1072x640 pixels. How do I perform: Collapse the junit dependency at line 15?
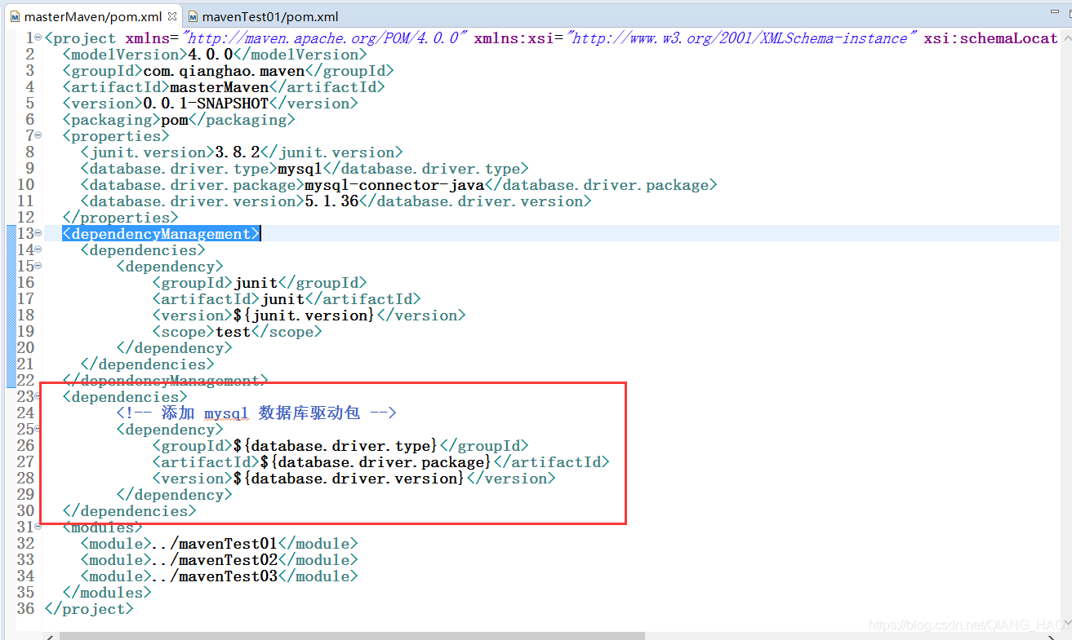pyautogui.click(x=38, y=266)
